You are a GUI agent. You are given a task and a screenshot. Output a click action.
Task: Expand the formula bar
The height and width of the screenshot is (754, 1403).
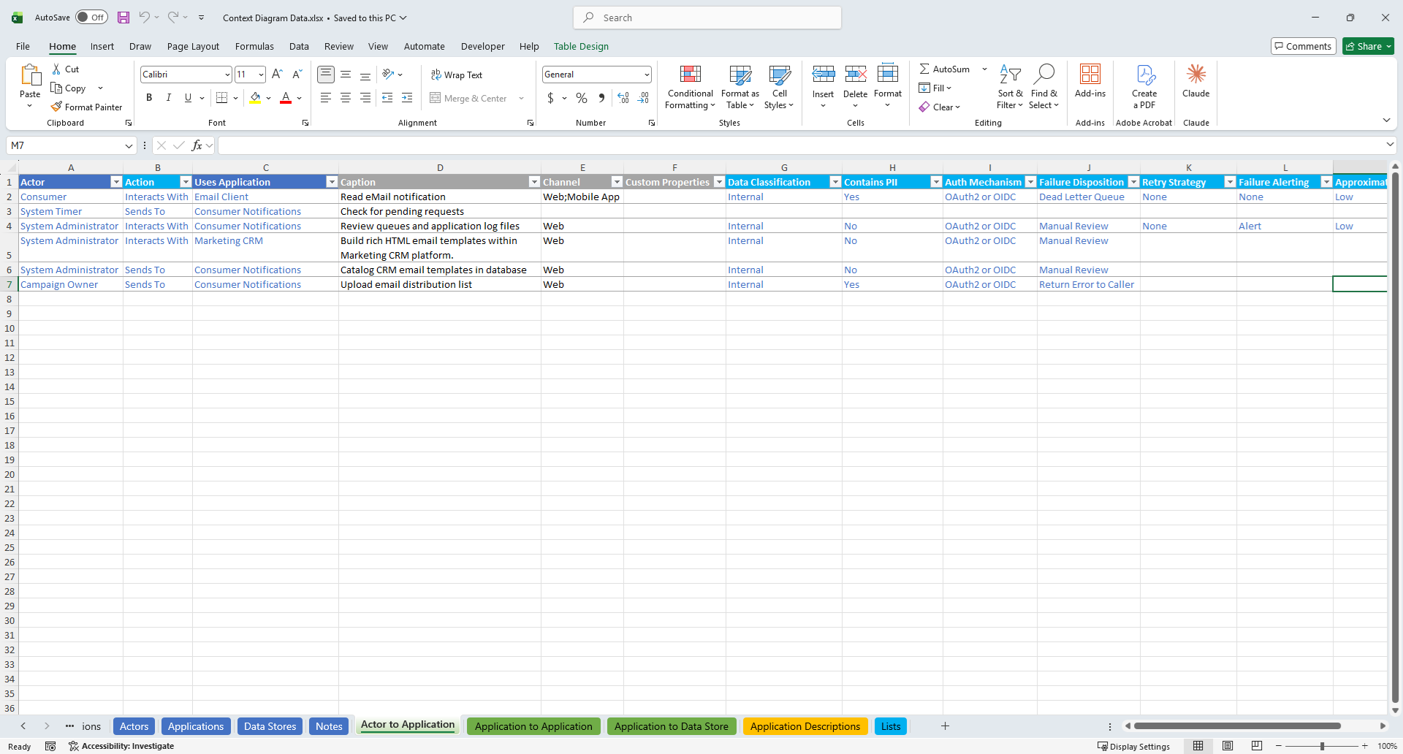pos(1390,144)
